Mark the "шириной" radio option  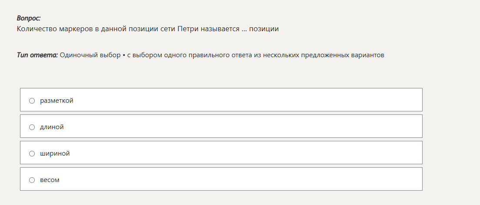(32, 153)
